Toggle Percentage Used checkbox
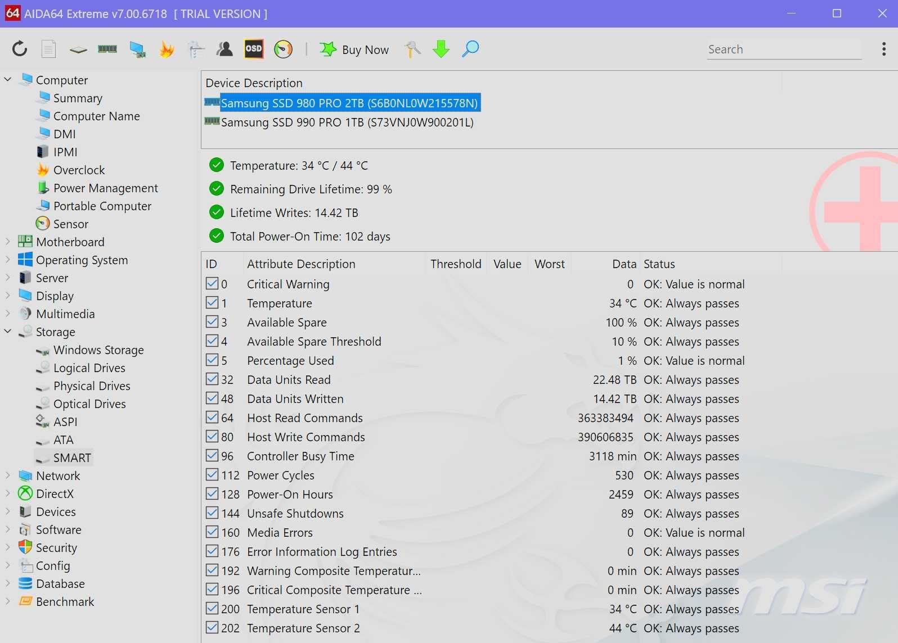 [x=212, y=360]
